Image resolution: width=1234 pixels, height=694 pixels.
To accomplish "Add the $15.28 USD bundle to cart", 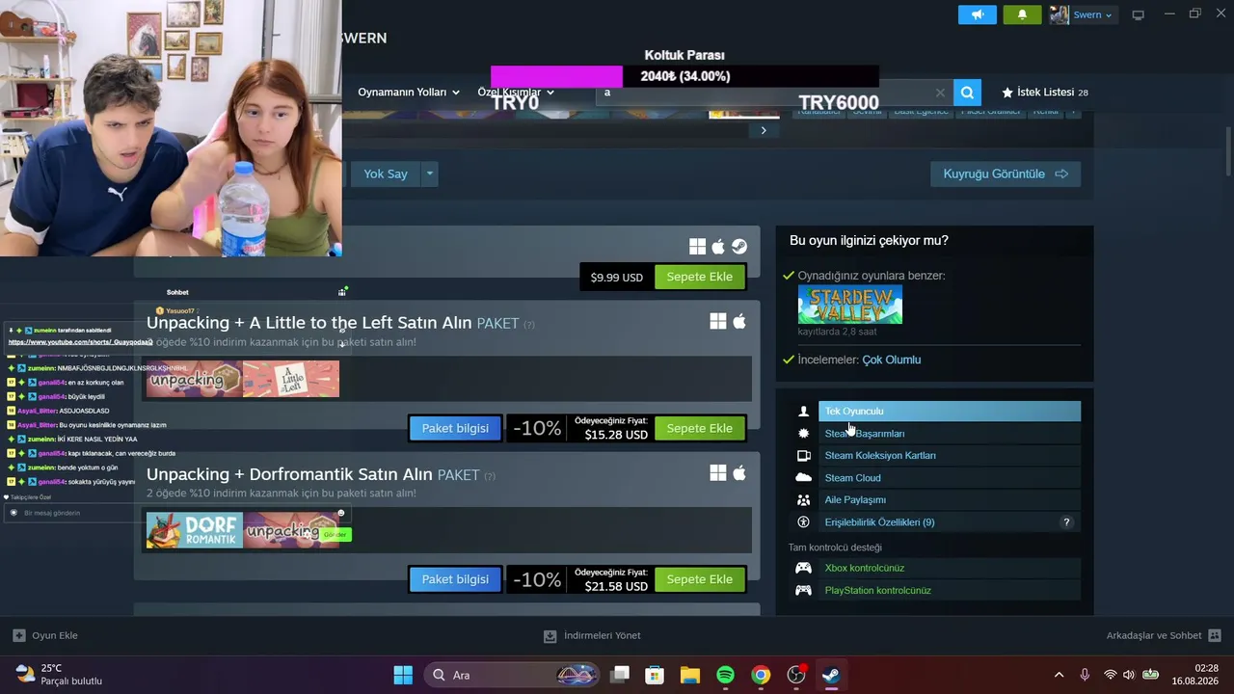I will [x=700, y=428].
